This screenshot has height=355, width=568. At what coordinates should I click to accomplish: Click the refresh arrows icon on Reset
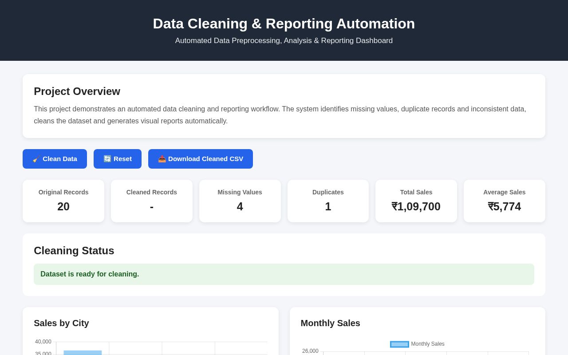(107, 159)
